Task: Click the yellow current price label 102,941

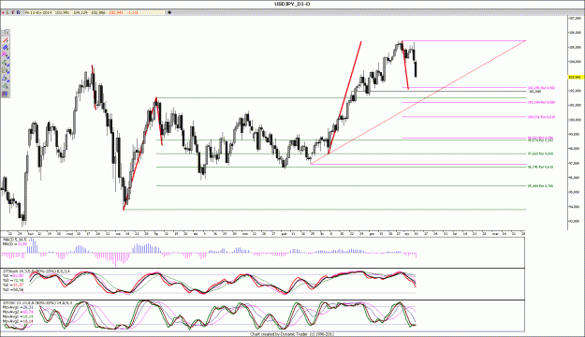Action: click(575, 78)
